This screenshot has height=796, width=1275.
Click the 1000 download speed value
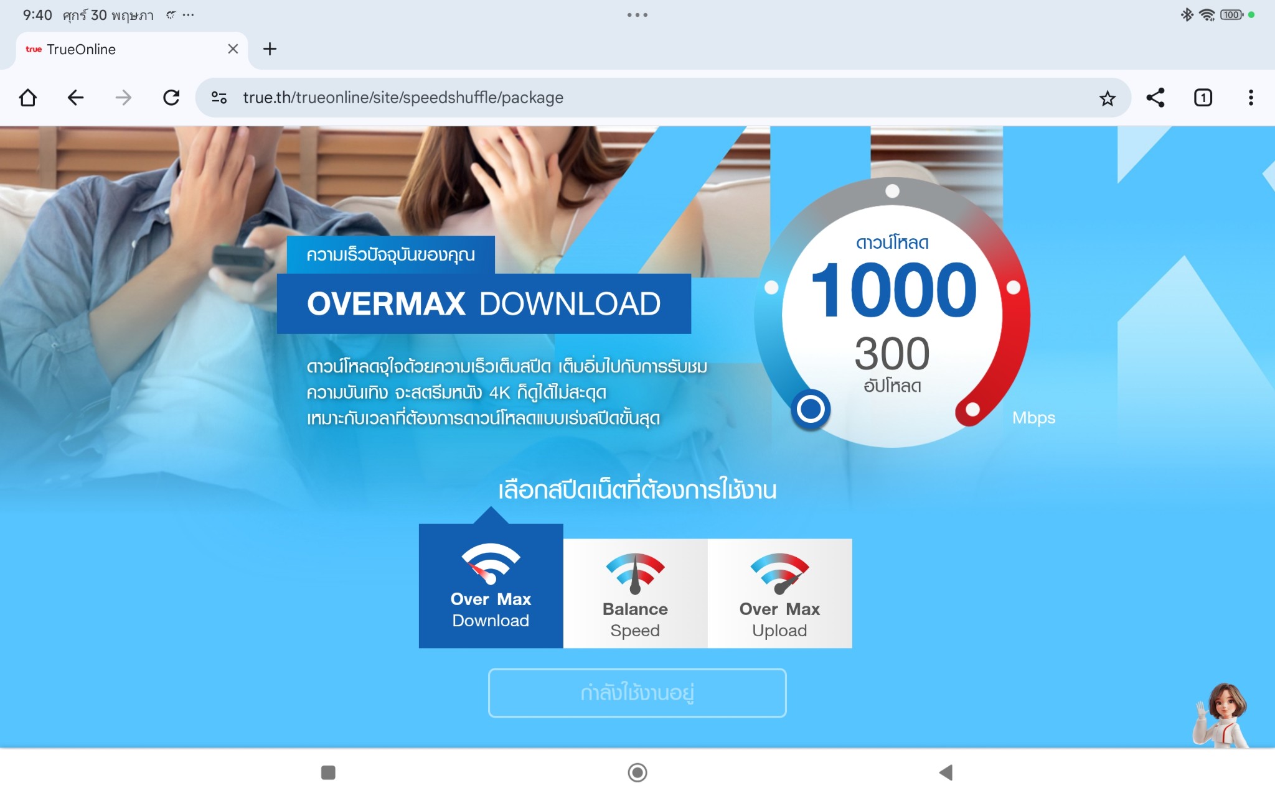click(893, 289)
